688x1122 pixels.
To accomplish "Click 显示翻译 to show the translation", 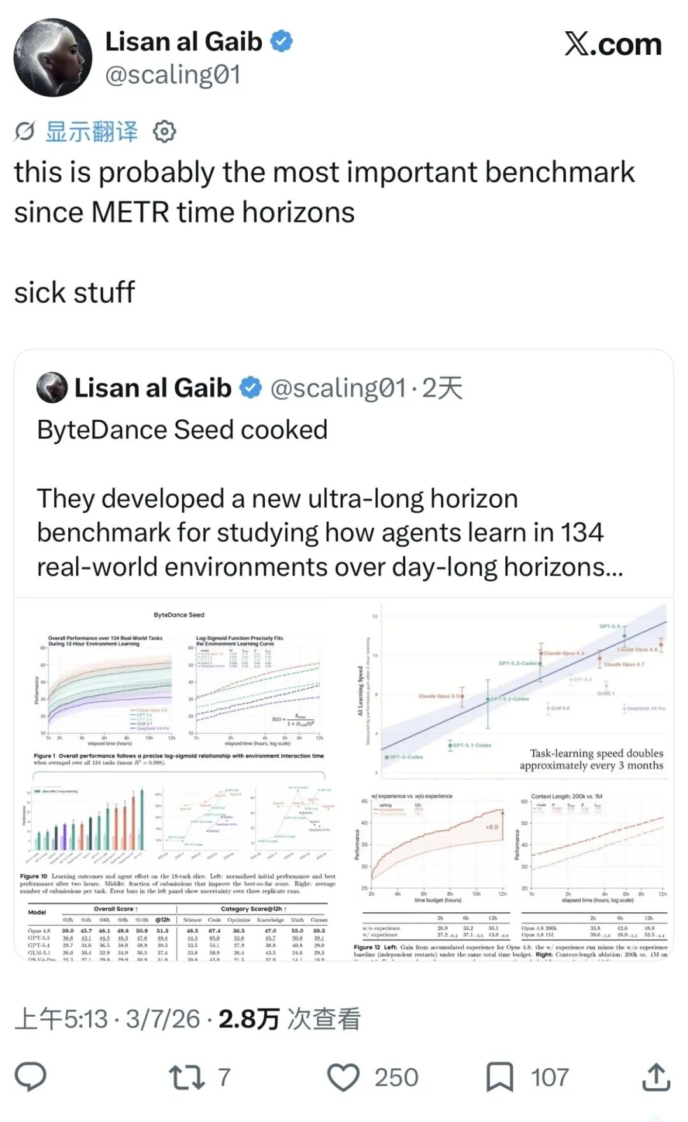I will pos(92,132).
